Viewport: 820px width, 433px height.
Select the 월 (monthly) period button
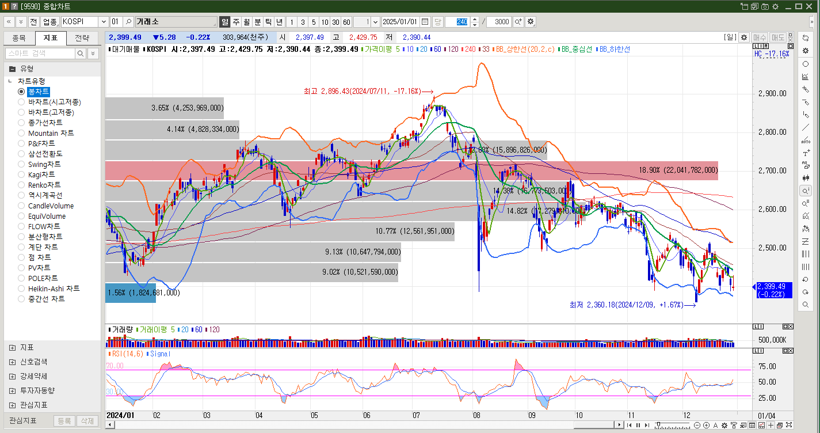coord(246,22)
